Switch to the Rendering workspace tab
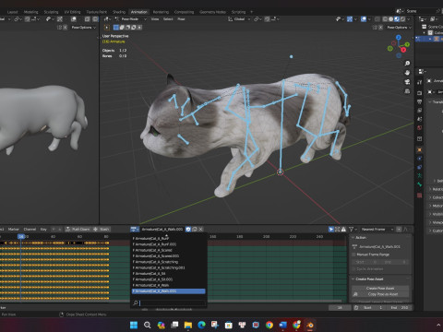The height and width of the screenshot is (332, 443). 161,12
